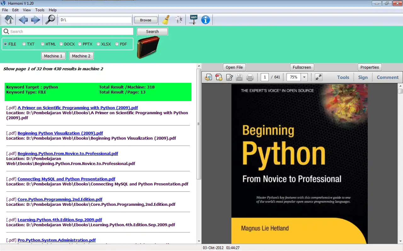
Task: Open the File menu
Action: (5, 10)
